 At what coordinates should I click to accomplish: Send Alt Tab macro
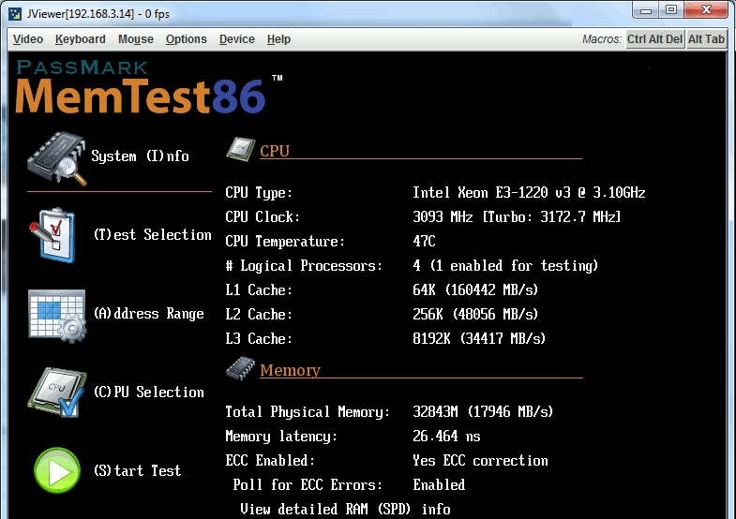pos(706,39)
